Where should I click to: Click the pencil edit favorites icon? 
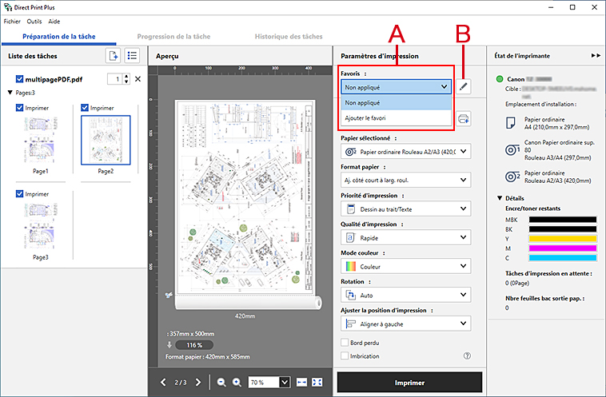(x=464, y=87)
